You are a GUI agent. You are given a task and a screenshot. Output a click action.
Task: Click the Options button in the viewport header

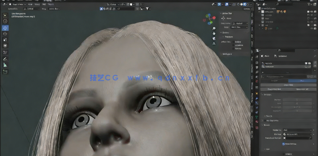246,9
